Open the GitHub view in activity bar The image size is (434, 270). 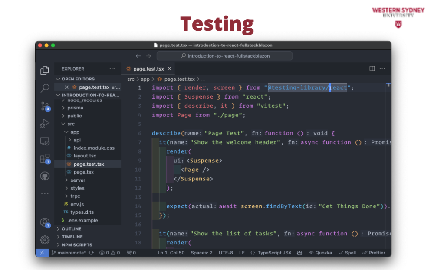click(x=45, y=176)
